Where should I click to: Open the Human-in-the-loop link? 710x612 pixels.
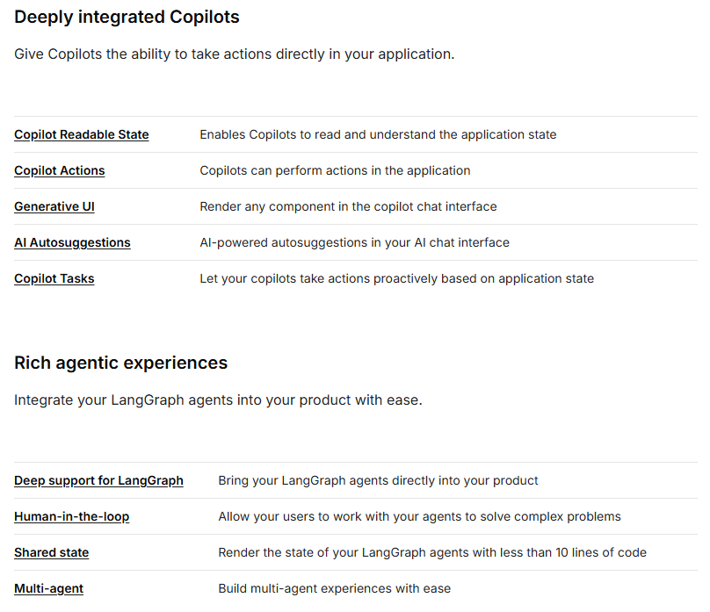[71, 516]
